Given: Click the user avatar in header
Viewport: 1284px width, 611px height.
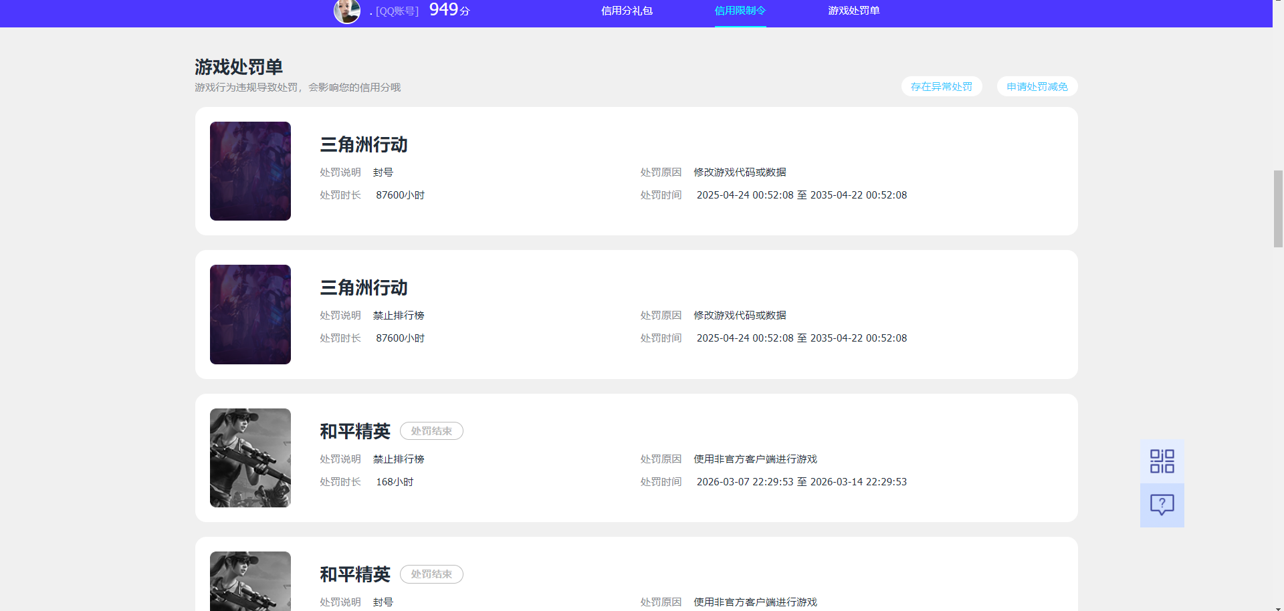Looking at the screenshot, I should pyautogui.click(x=347, y=11).
